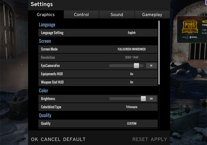
Task: Open the Quality preset CUSTOM selector
Action: point(132,123)
